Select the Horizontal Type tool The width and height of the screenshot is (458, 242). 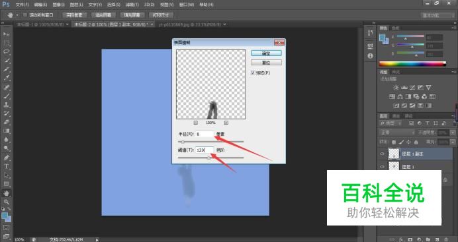pyautogui.click(x=6, y=167)
